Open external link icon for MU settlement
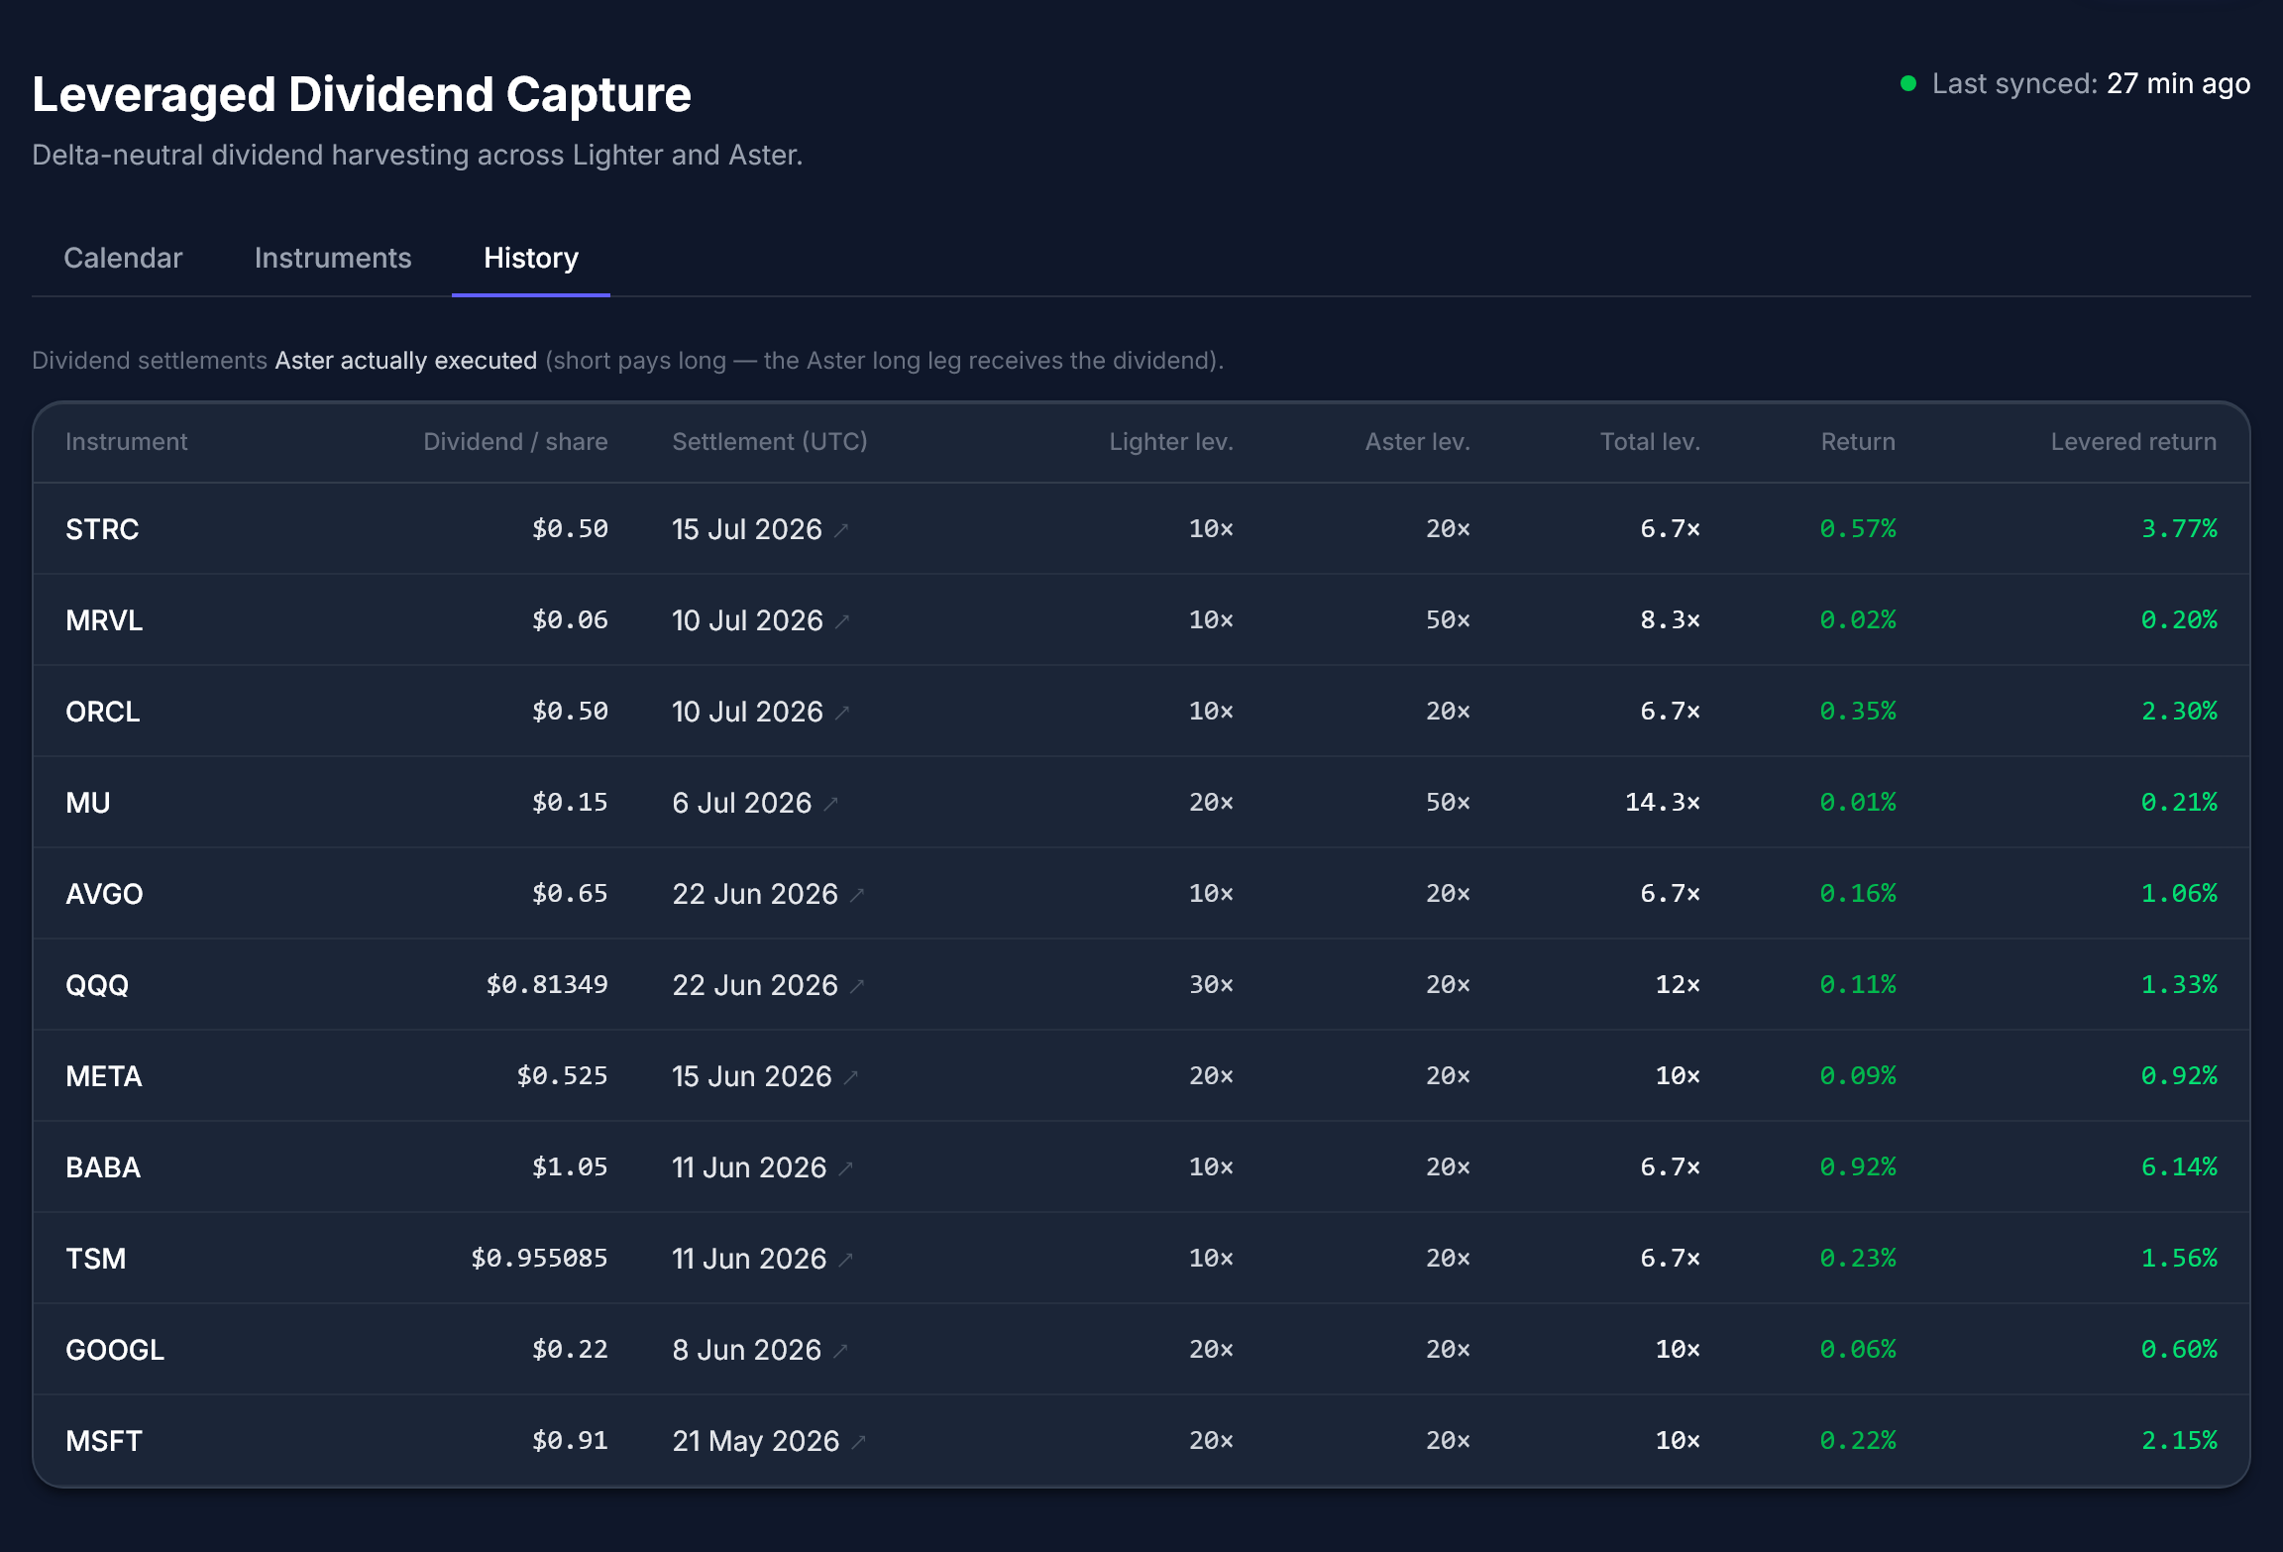Screen dimensions: 2283x1552 click(x=831, y=804)
